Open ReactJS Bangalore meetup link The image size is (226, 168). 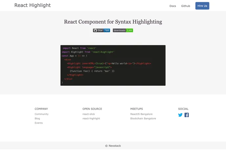[x=141, y=114]
